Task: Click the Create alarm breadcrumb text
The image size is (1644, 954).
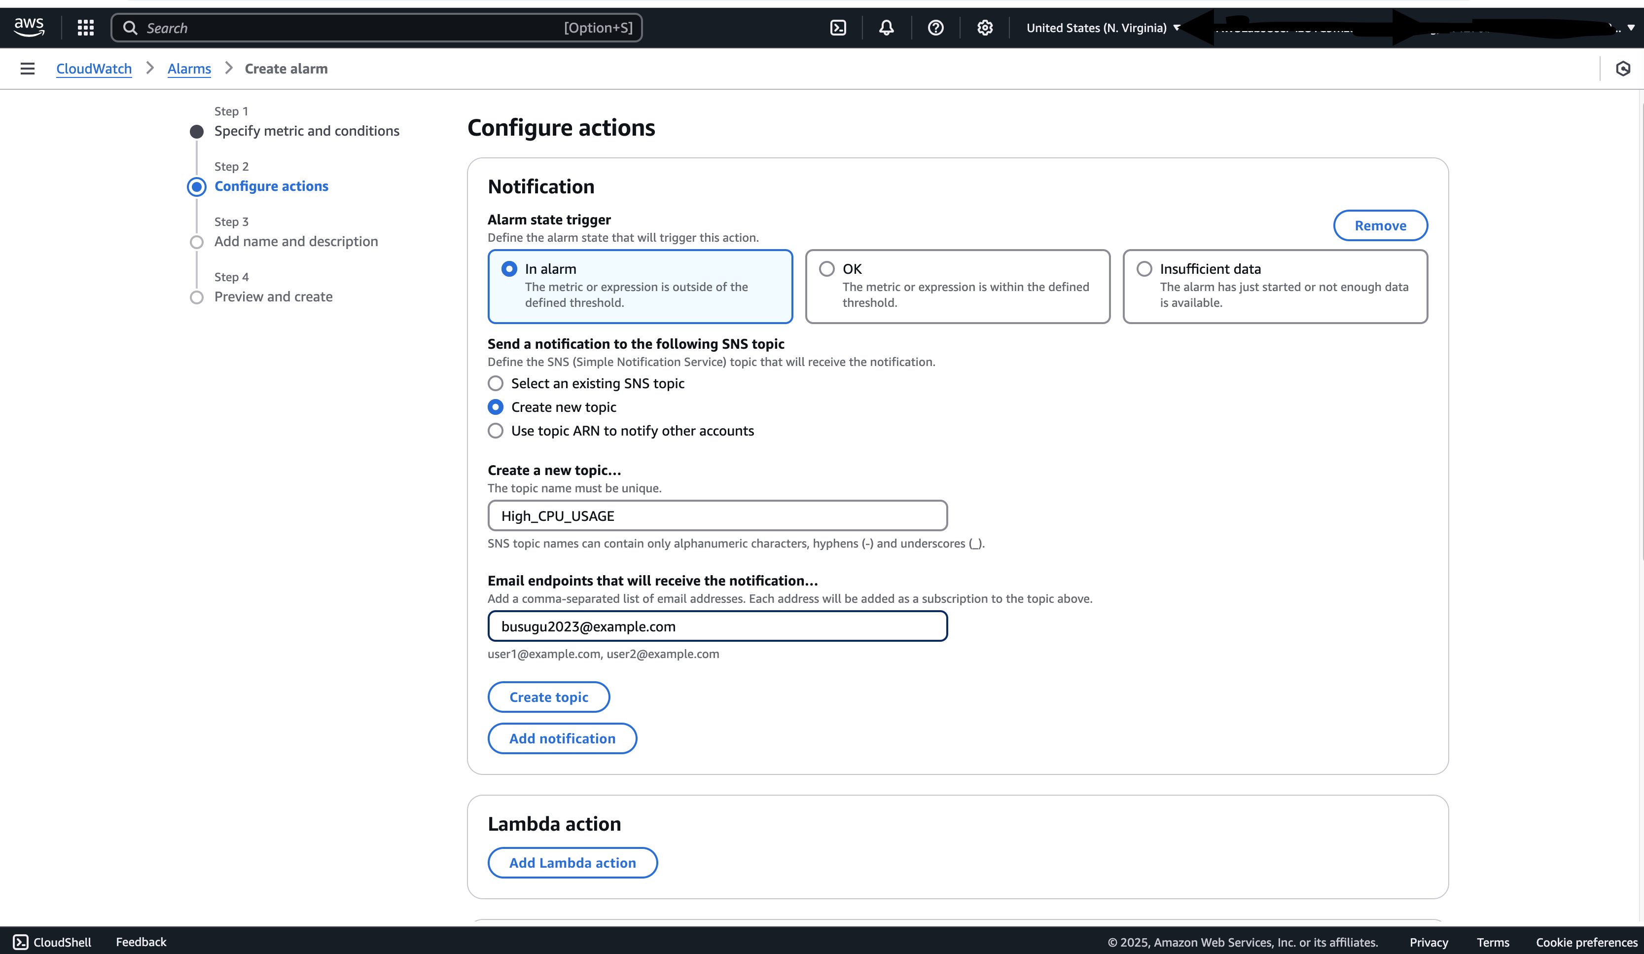Action: click(x=286, y=69)
